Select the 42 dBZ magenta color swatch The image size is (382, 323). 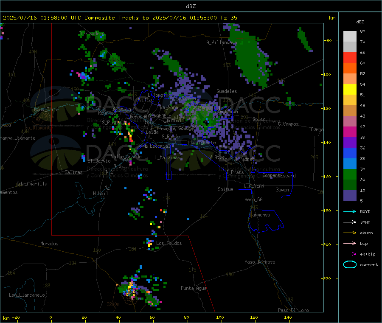pyautogui.click(x=350, y=132)
